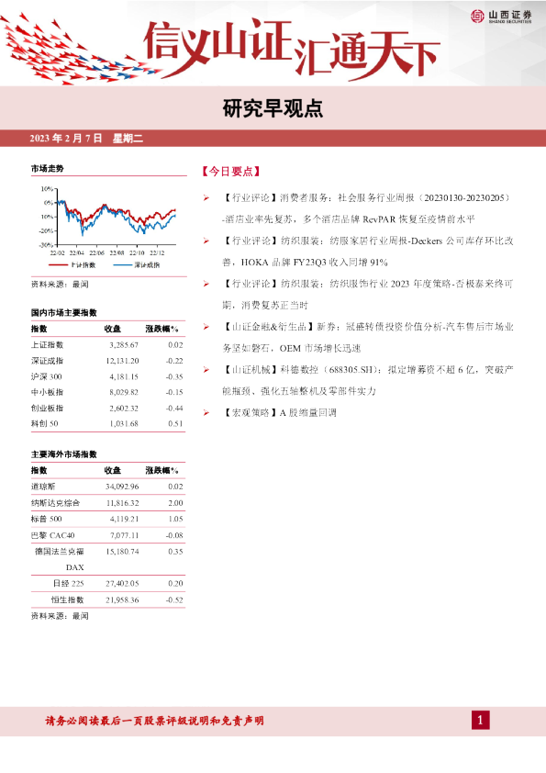This screenshot has height=773, width=546.
Task: Open the 科德数控 (688305.SH) item
Action: 368,380
